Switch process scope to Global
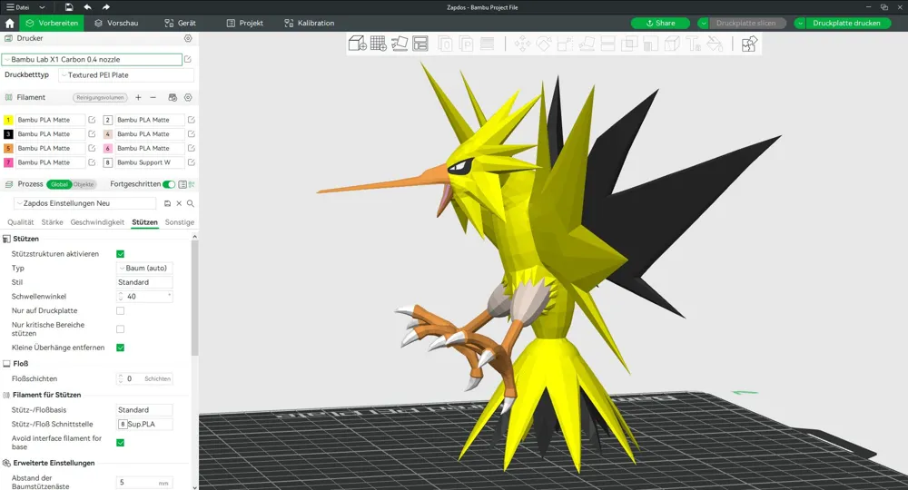 (59, 184)
